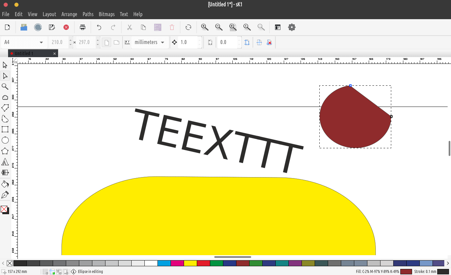Image resolution: width=451 pixels, height=275 pixels.
Task: Select the Ellipse drawing tool
Action: [x=5, y=140]
